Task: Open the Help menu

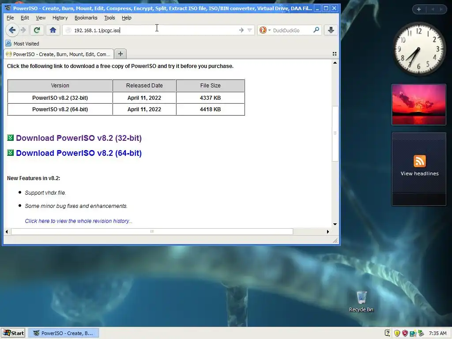Action: (127, 18)
